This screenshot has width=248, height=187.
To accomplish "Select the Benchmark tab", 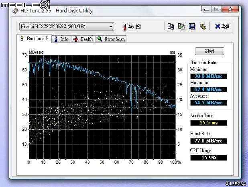I will (x=34, y=39).
